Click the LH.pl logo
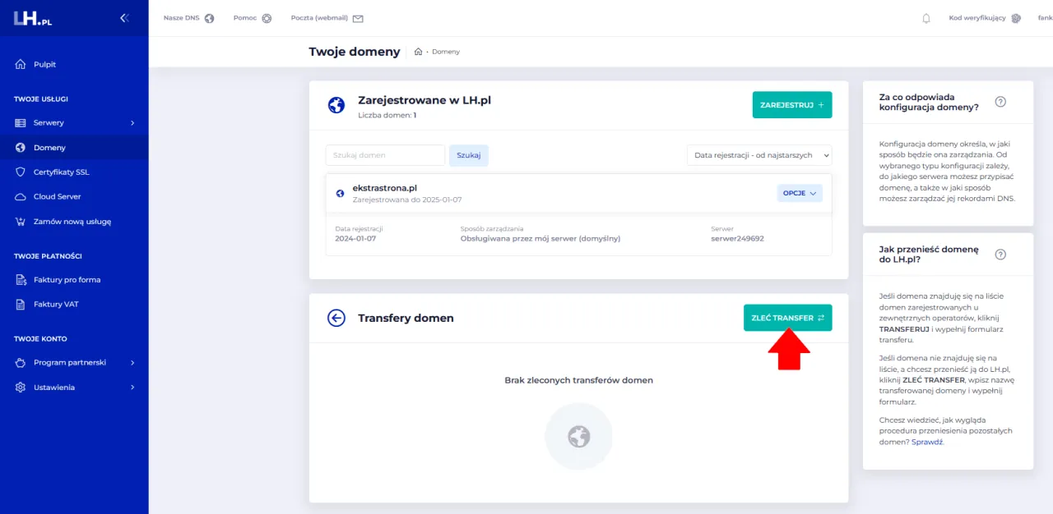This screenshot has width=1053, height=514. [33, 18]
